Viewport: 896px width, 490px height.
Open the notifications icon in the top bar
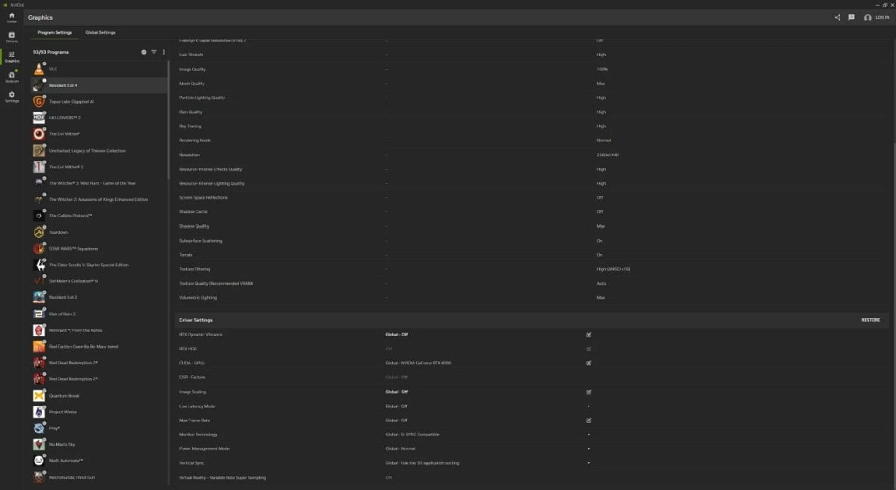[852, 17]
